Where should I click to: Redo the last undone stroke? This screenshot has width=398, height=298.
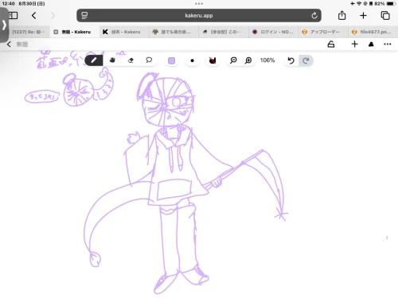coord(306,60)
